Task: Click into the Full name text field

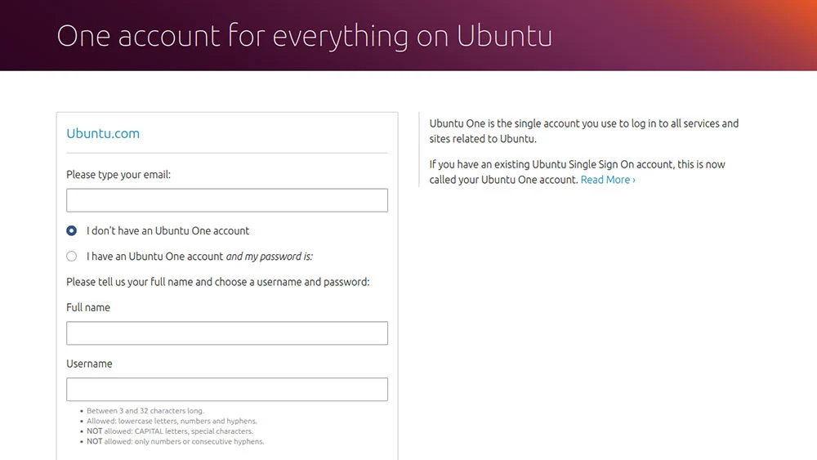Action: click(x=226, y=333)
